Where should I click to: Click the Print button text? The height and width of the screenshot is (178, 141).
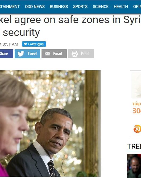(85, 54)
